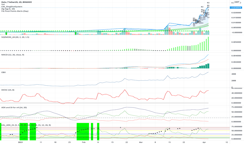Click the Holo / TetherUS symbol title

click(x=16, y=2)
